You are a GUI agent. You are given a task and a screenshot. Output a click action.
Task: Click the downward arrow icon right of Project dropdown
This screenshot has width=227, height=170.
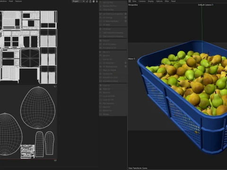coord(97,1)
